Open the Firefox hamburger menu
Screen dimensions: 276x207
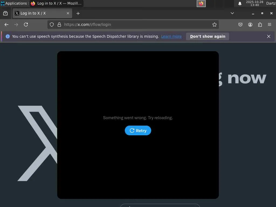pyautogui.click(x=270, y=25)
